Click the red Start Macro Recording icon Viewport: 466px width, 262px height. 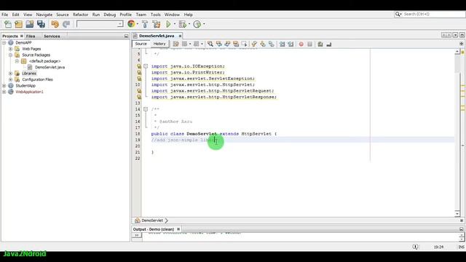pos(301,44)
